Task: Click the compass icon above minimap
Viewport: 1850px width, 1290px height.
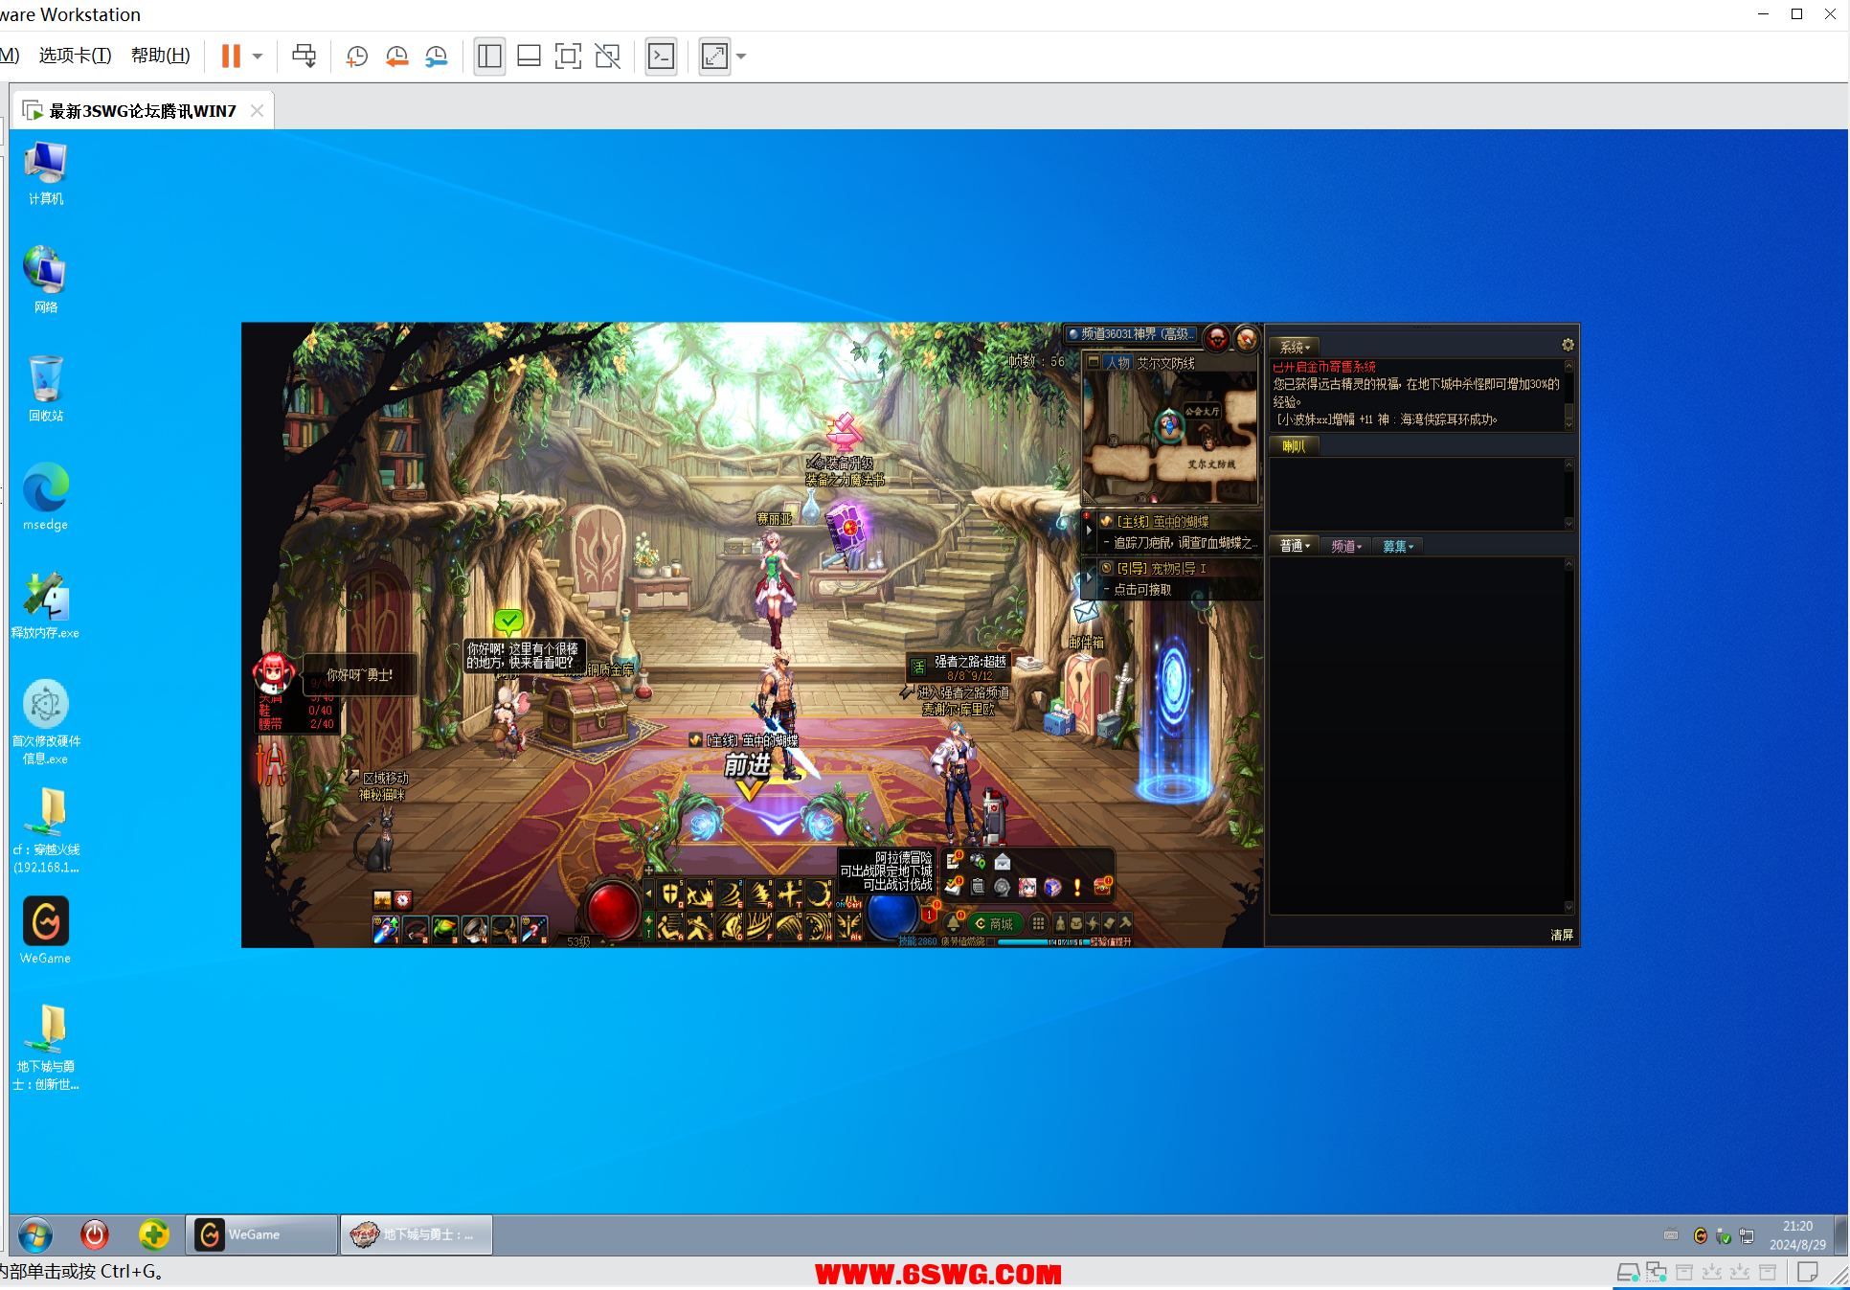Action: 1246,337
